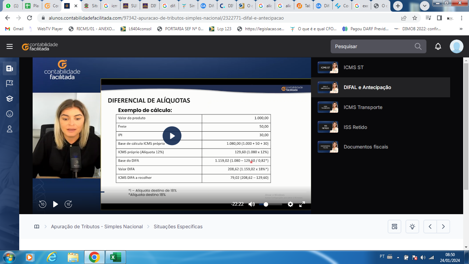Click the large play button over the video
The width and height of the screenshot is (469, 264).
[172, 136]
